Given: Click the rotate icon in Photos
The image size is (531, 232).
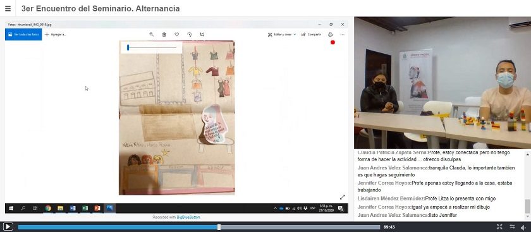Looking at the screenshot, I should (189, 34).
